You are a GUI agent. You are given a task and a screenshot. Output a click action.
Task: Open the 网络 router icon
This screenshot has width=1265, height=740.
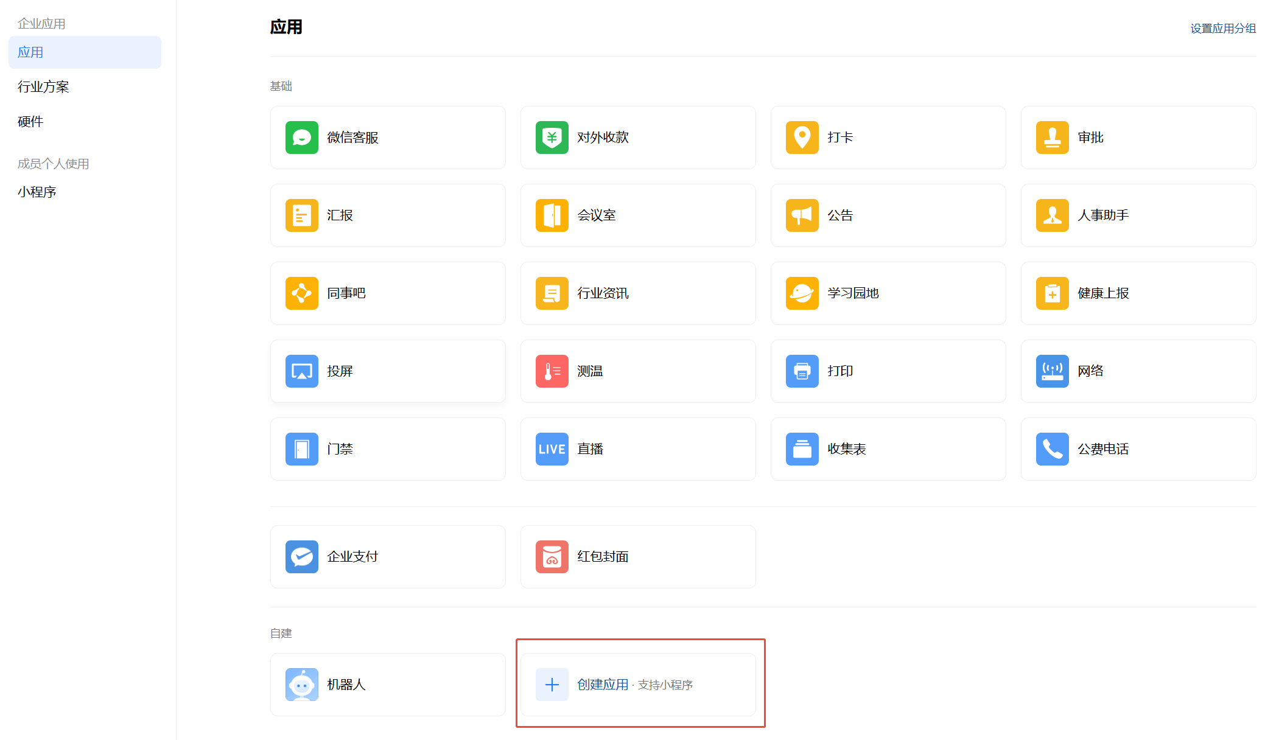click(1052, 371)
